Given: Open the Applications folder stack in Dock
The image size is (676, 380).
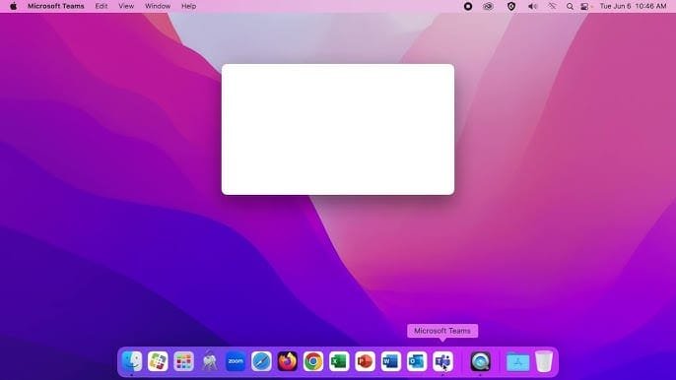Looking at the screenshot, I should coord(517,361).
